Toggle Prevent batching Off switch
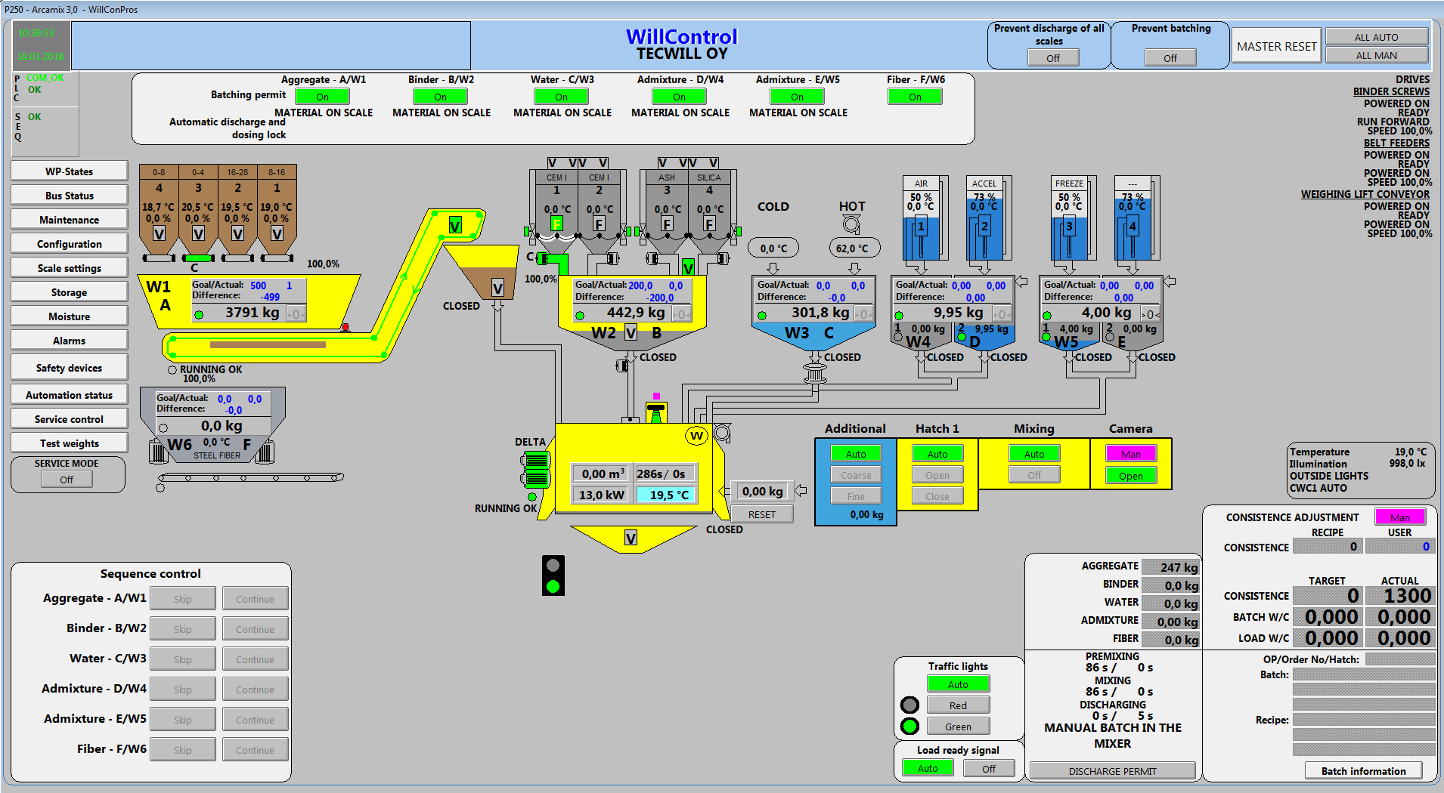Viewport: 1444px width, 793px height. (1170, 58)
